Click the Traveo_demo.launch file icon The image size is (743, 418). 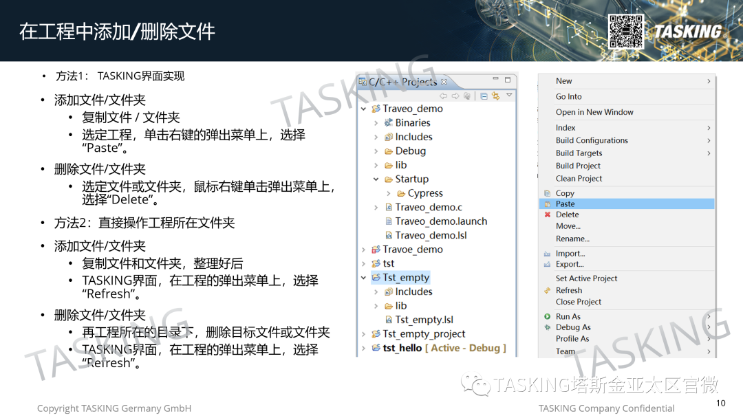click(x=389, y=221)
